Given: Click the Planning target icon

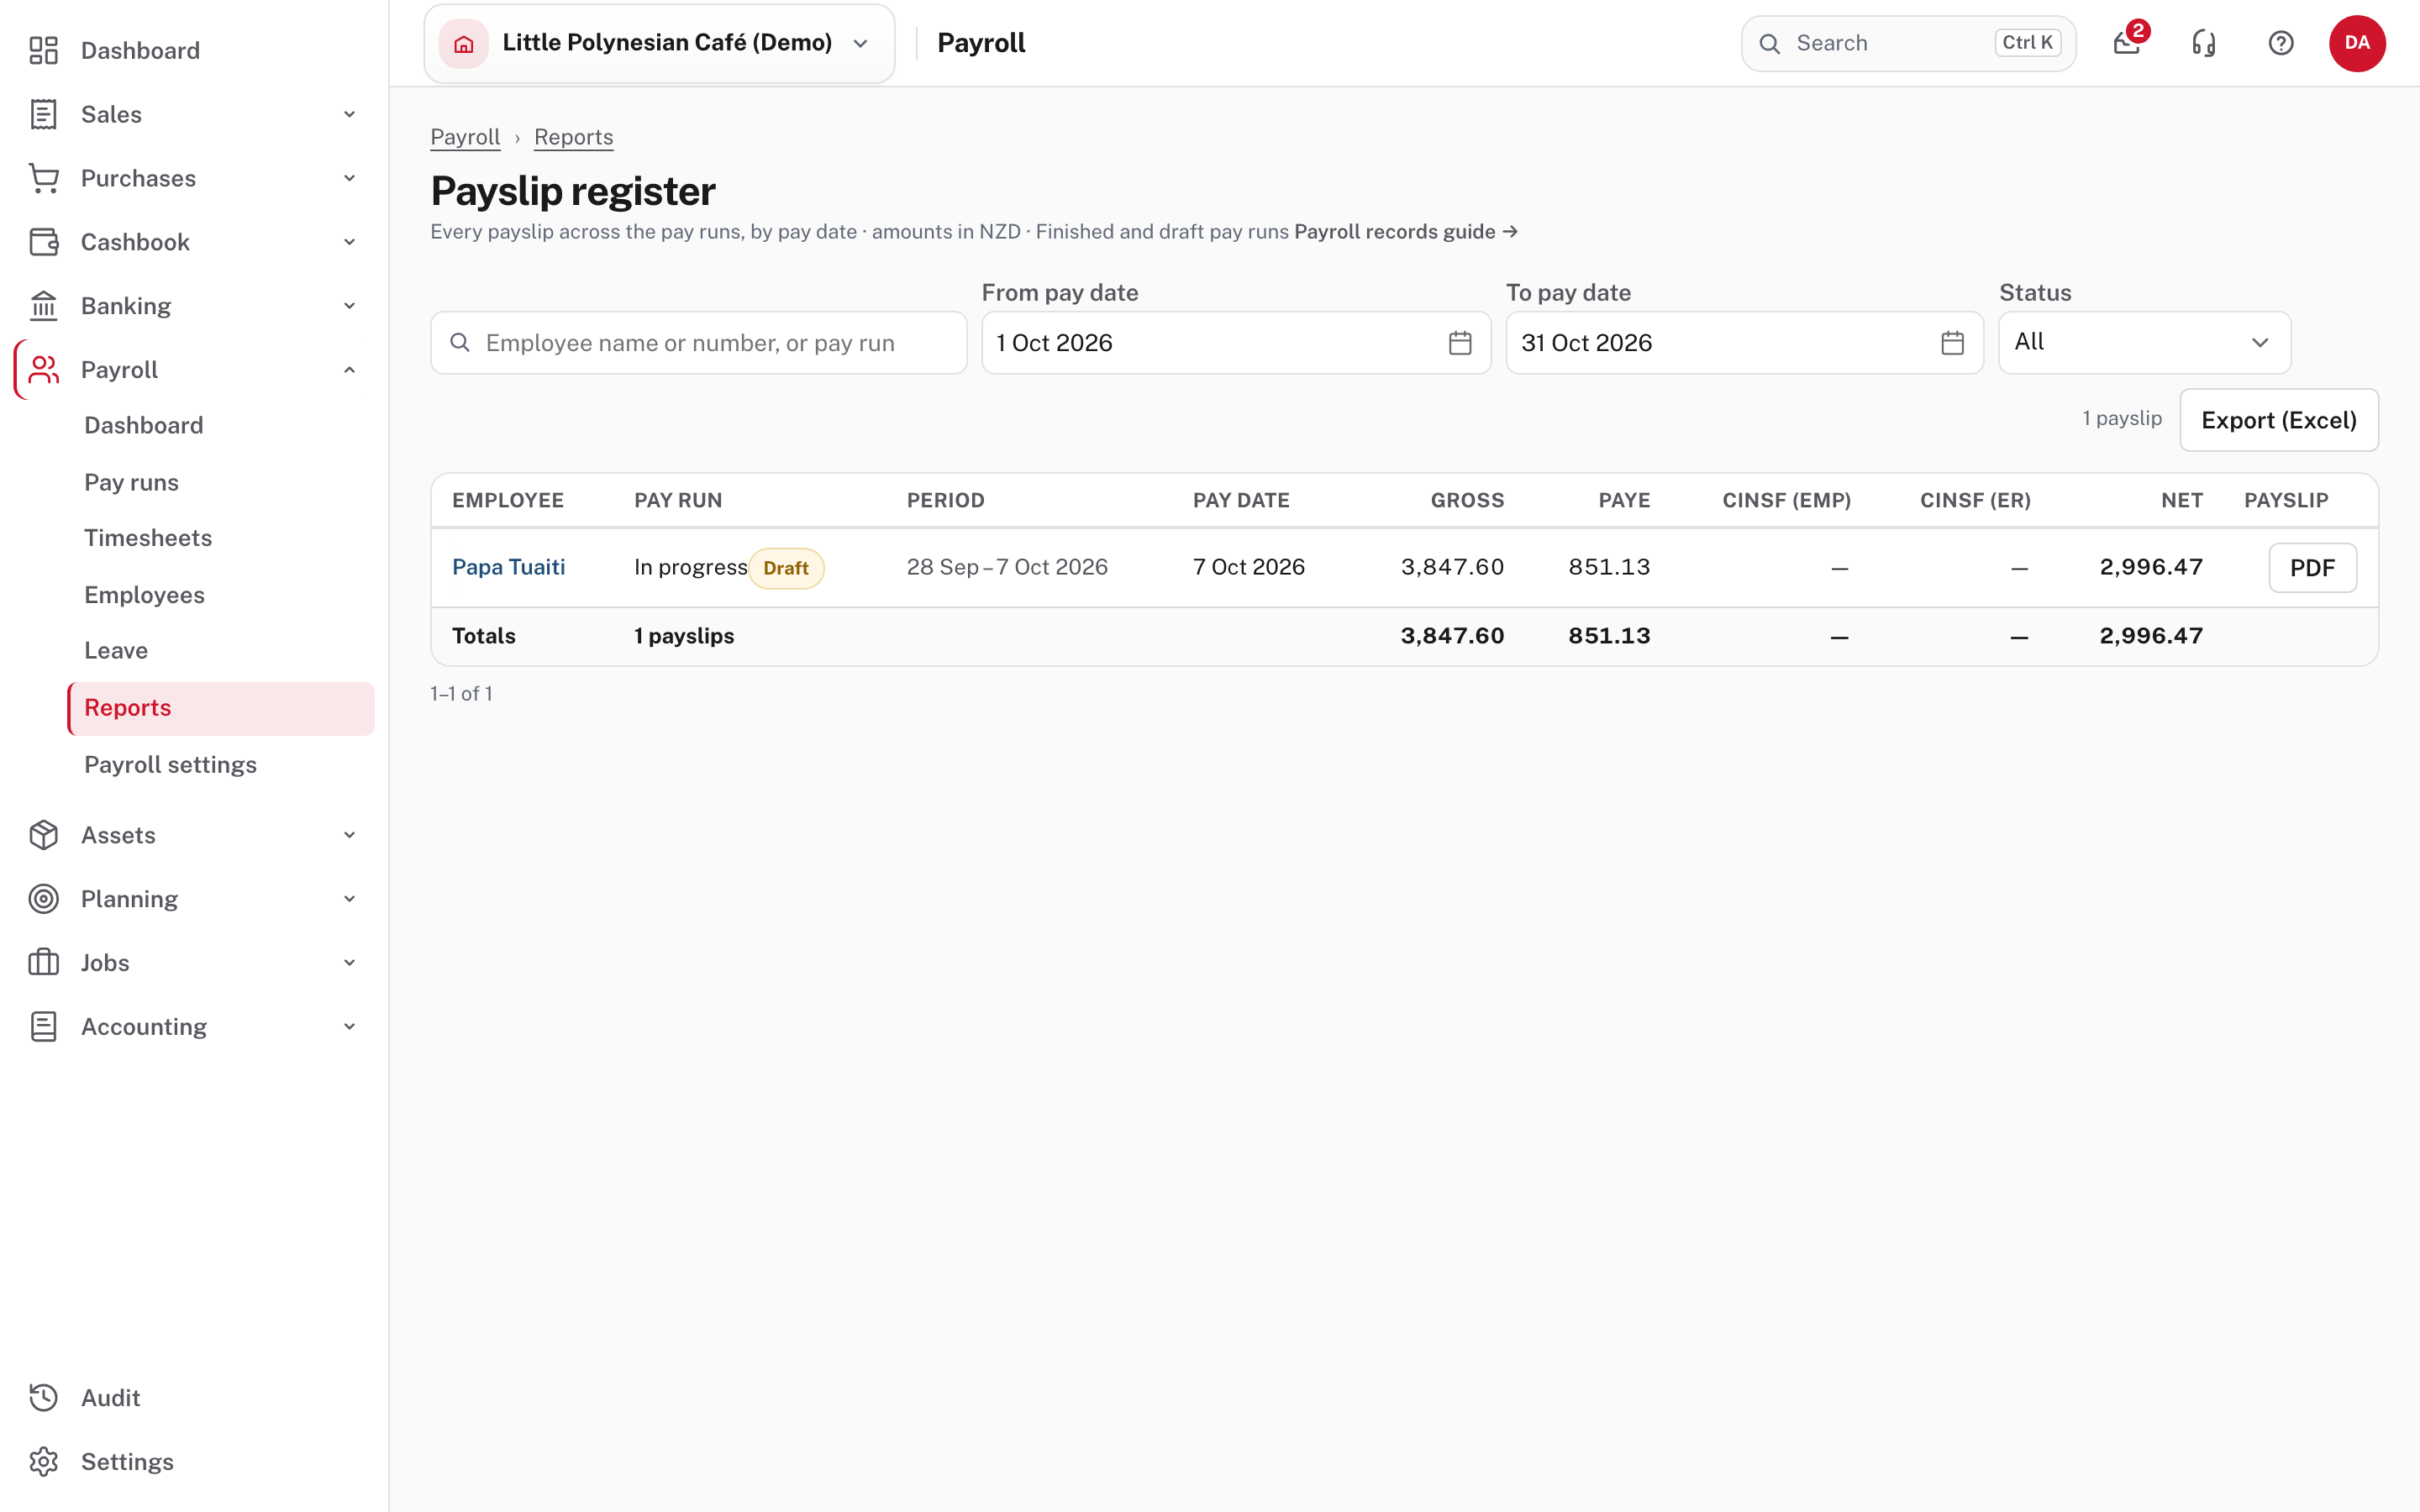Looking at the screenshot, I should click(43, 899).
